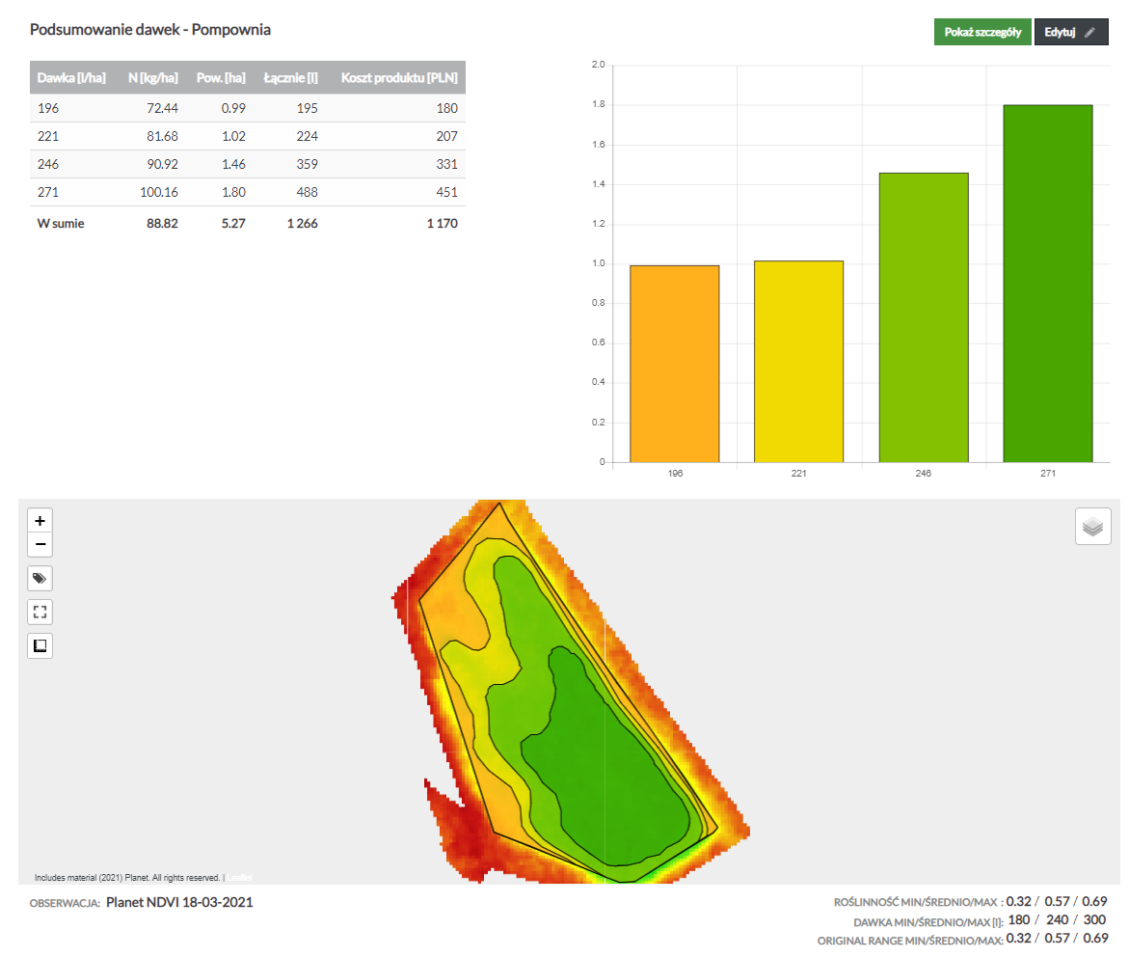
Task: Click the yellow bar for dose 221
Action: coord(798,363)
